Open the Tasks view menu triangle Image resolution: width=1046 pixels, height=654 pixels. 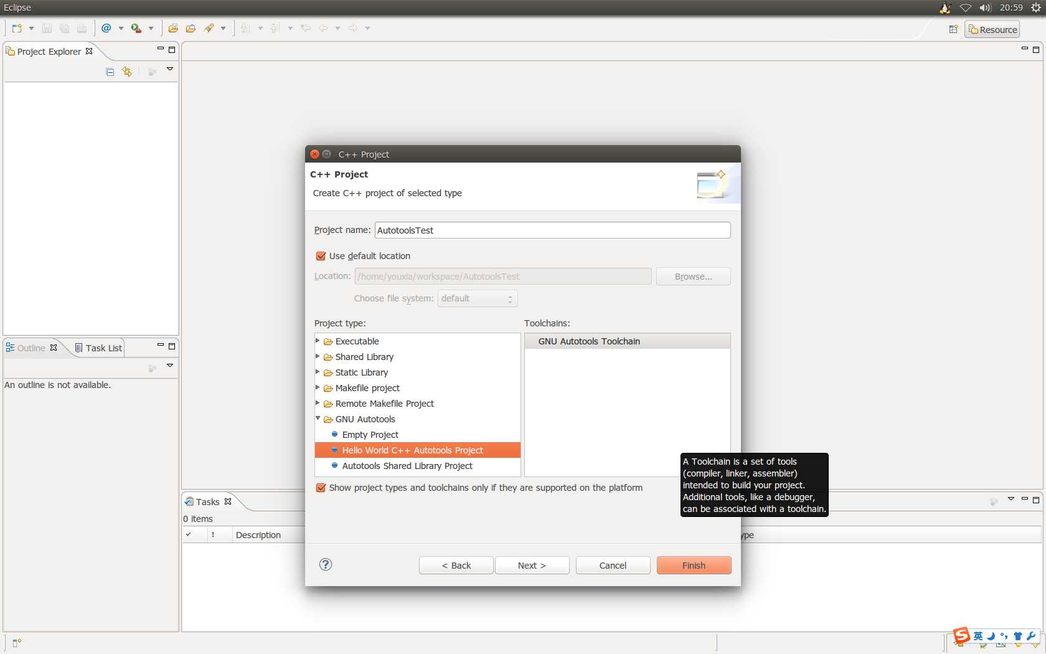(1011, 499)
